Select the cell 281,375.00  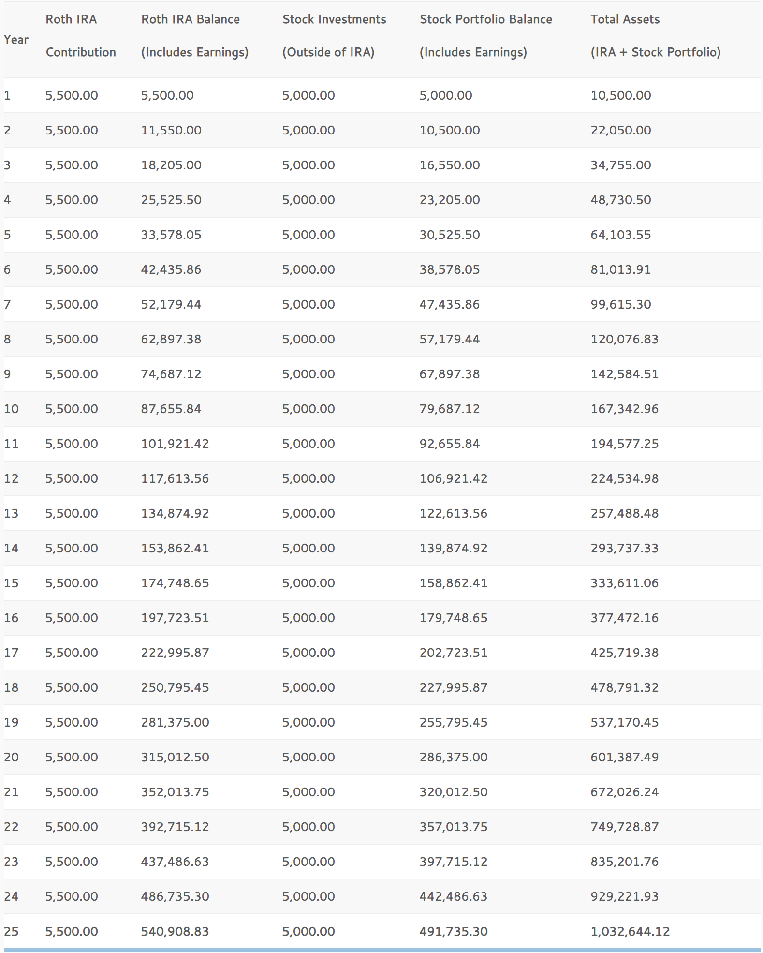tap(175, 722)
